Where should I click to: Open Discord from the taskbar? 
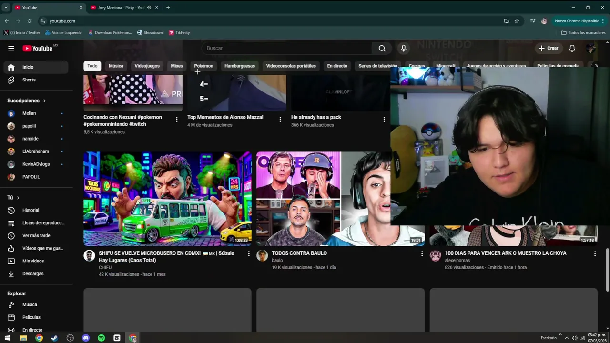86,338
